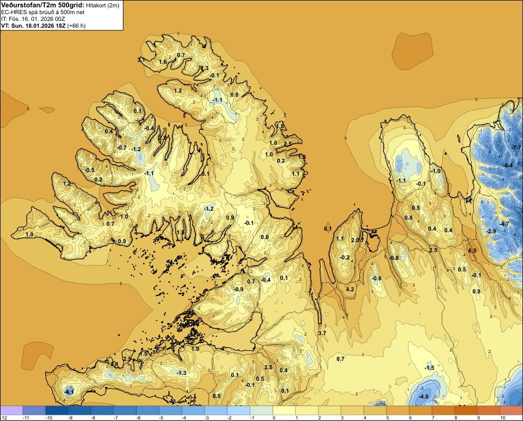The height and width of the screenshot is (421, 523).
Task: Click the '-12' legend tick label
Action: tap(4, 418)
